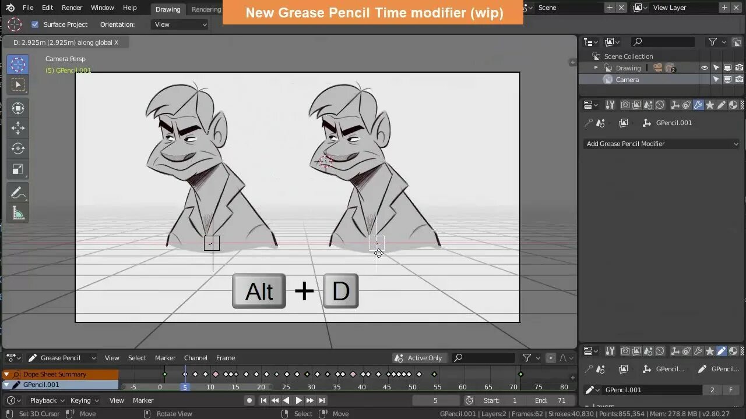Open the Window menu
Screen dimensions: 746x419
(x=103, y=8)
